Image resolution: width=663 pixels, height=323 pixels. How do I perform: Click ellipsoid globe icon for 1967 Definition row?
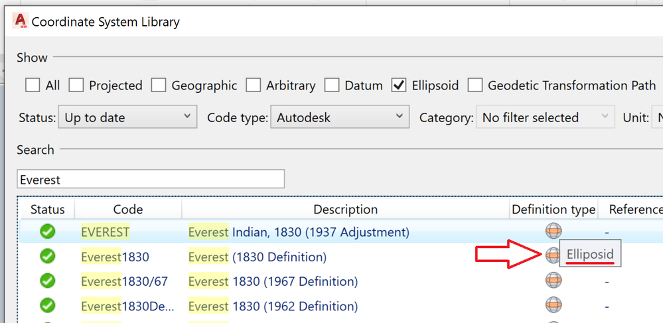[553, 281]
